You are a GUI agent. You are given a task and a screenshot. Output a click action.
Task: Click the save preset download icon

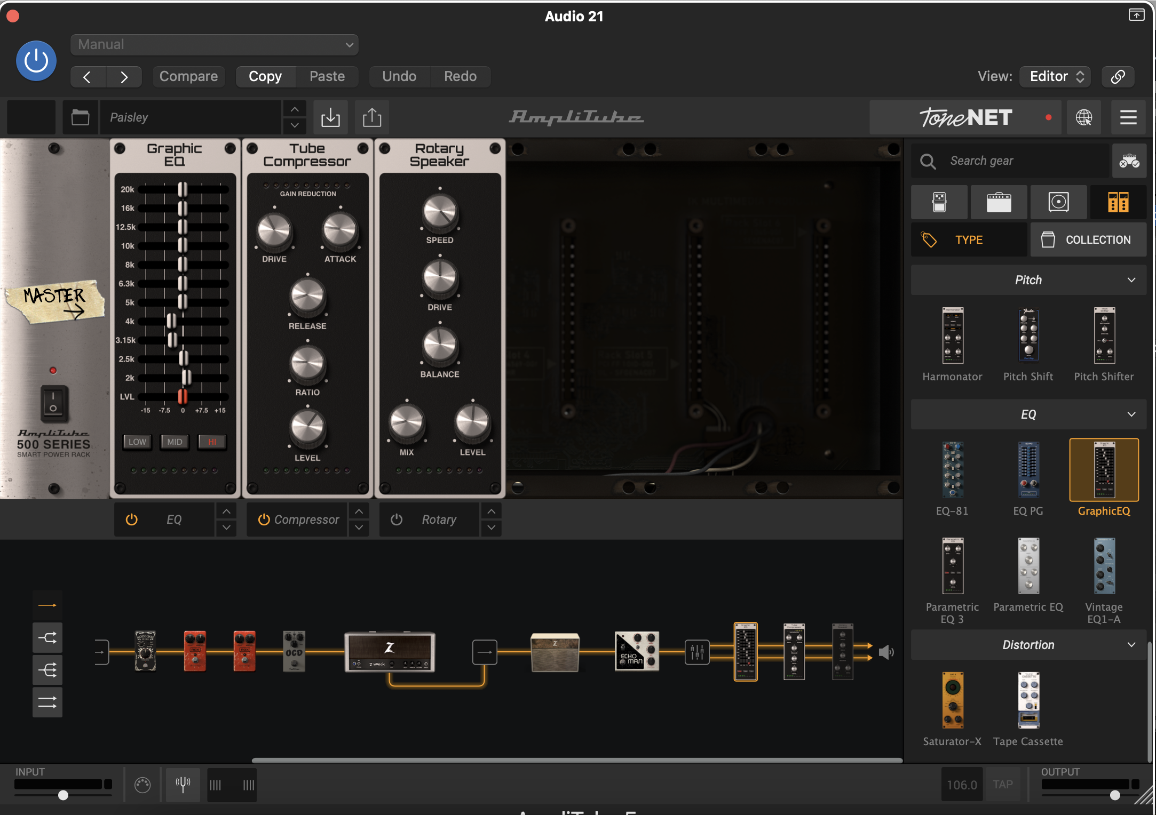pyautogui.click(x=330, y=117)
